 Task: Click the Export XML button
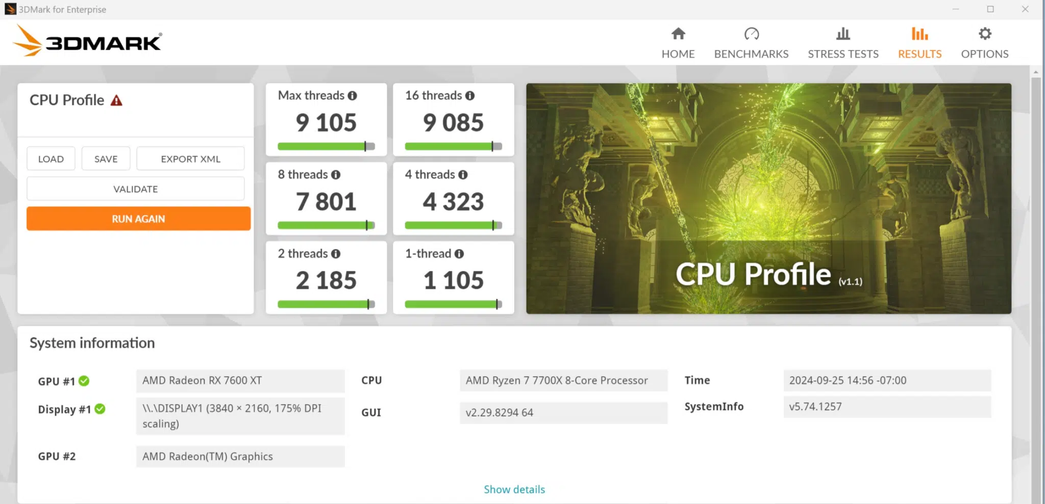point(190,159)
